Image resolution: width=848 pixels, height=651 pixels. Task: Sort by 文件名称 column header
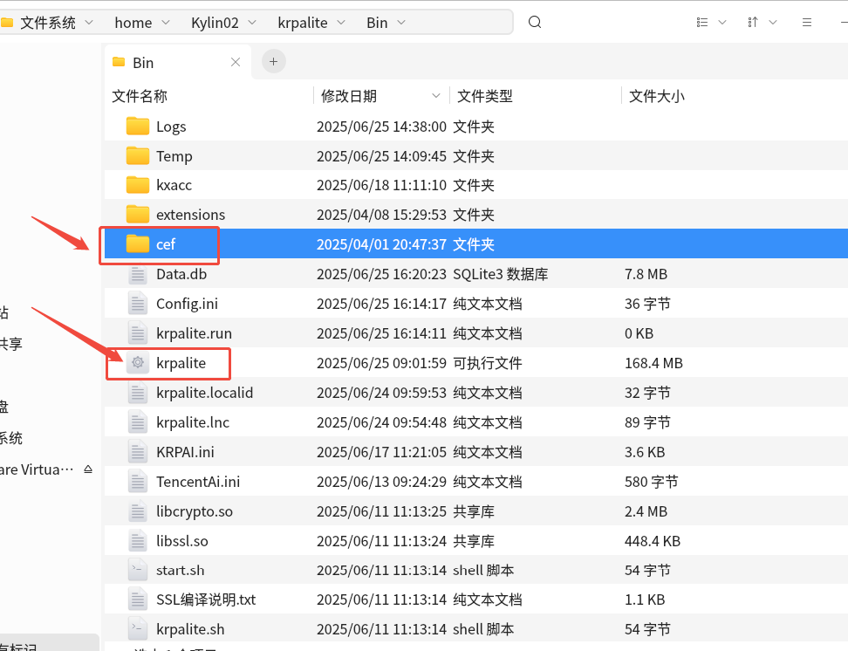coord(140,96)
